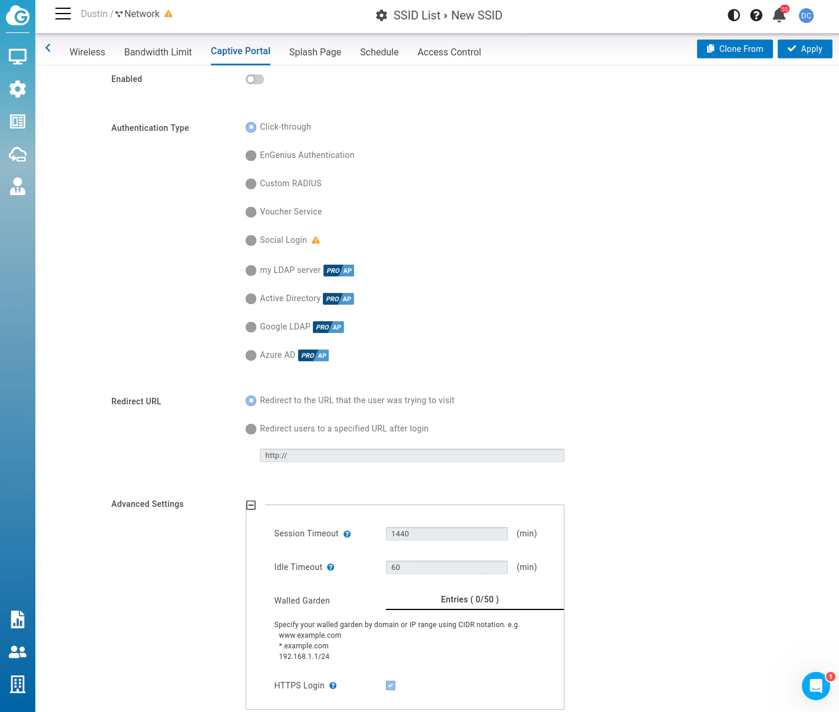
Task: Select Click-through authentication
Action: pyautogui.click(x=251, y=127)
